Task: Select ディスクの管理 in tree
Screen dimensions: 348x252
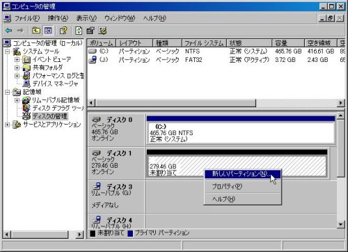Action: click(50, 116)
